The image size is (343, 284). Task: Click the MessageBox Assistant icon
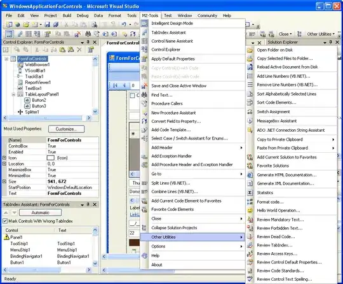pos(250,121)
